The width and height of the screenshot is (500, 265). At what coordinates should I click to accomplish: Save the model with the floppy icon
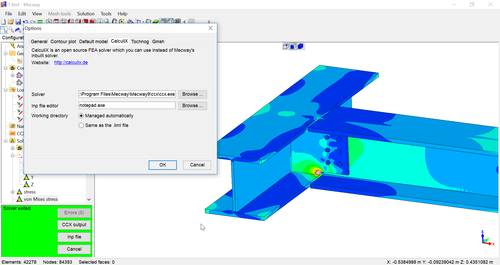coord(18,21)
